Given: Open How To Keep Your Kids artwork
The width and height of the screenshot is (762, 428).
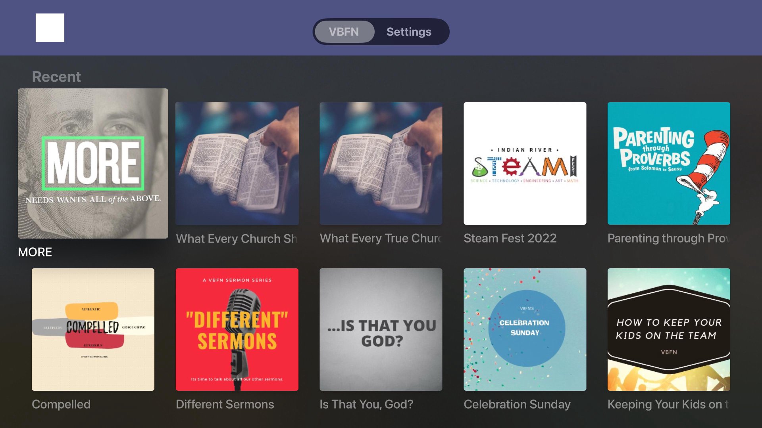Looking at the screenshot, I should pos(669,329).
